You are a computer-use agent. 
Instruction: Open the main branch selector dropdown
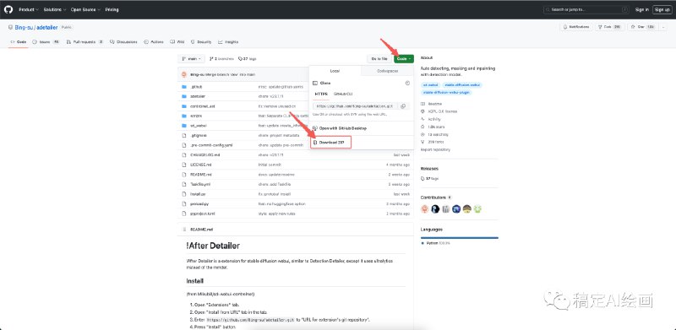pyautogui.click(x=192, y=58)
